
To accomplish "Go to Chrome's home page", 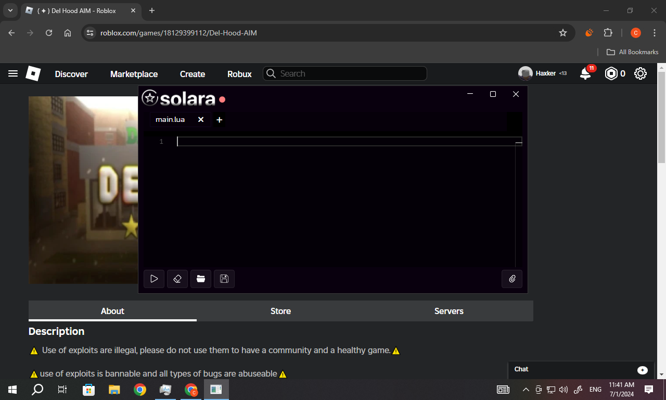I will point(68,33).
